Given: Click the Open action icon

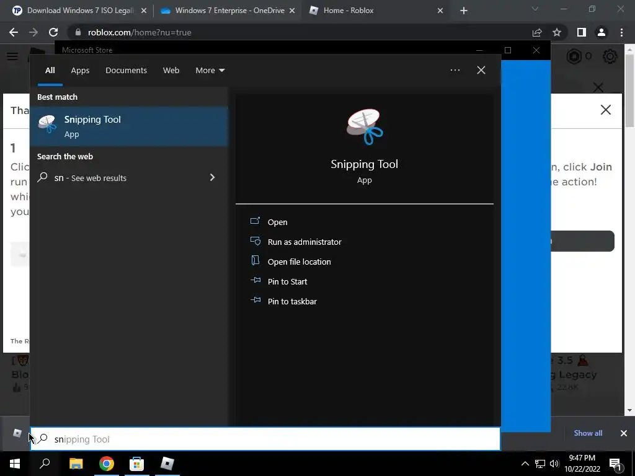Looking at the screenshot, I should click(x=255, y=221).
